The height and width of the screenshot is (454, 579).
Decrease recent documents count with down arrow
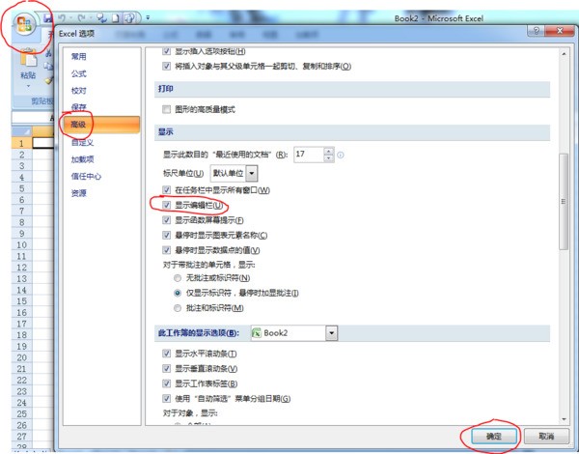click(329, 158)
